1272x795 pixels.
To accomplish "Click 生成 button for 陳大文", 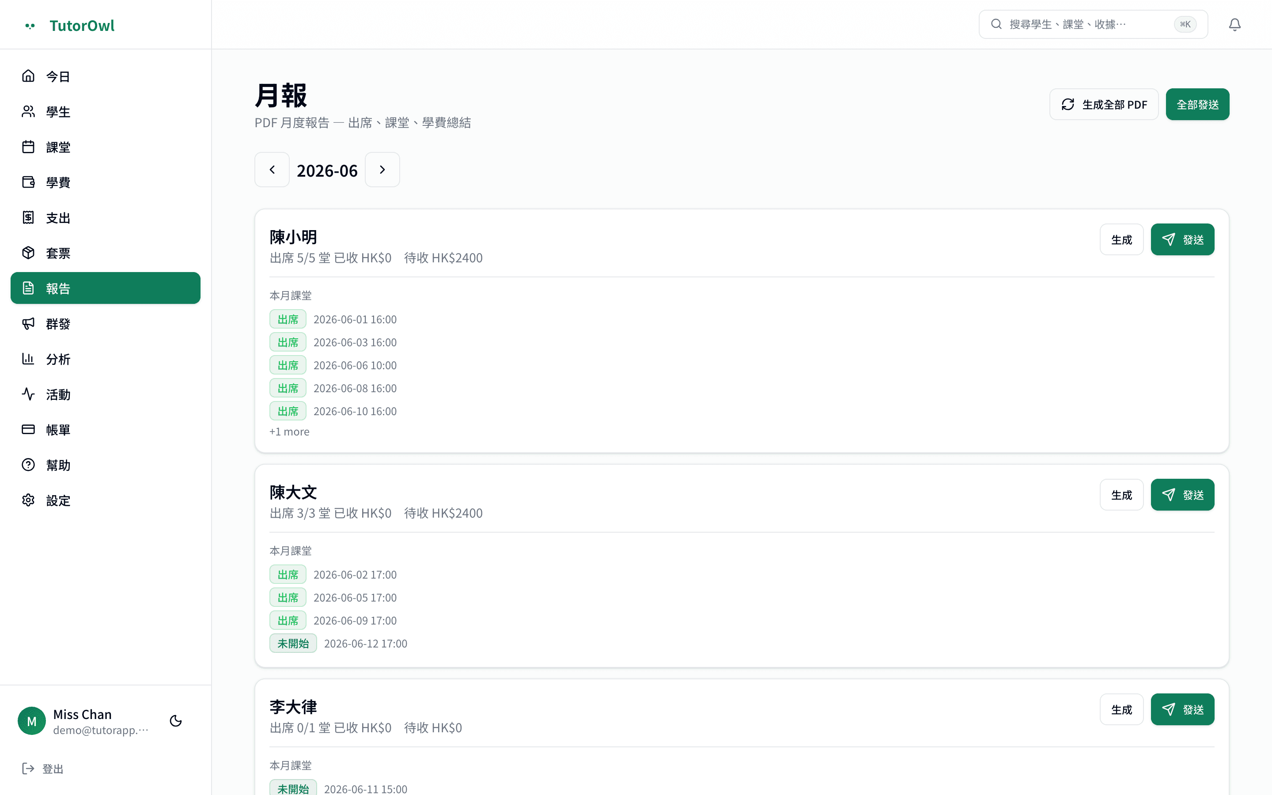I will click(1122, 495).
